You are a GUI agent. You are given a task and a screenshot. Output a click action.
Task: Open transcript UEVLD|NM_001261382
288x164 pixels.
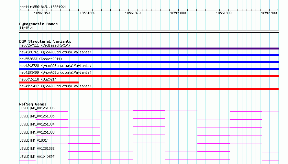(37, 148)
